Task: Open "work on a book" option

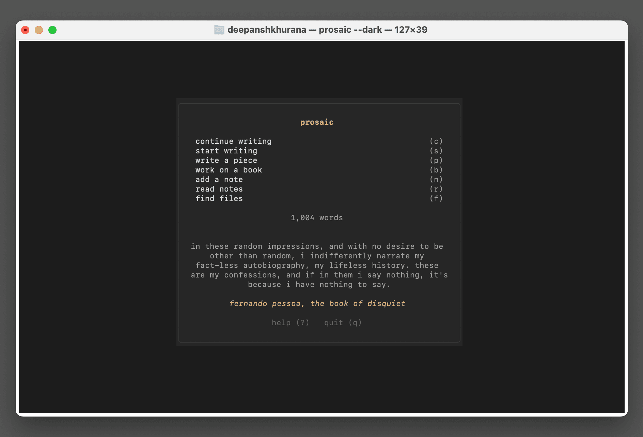Action: click(229, 170)
